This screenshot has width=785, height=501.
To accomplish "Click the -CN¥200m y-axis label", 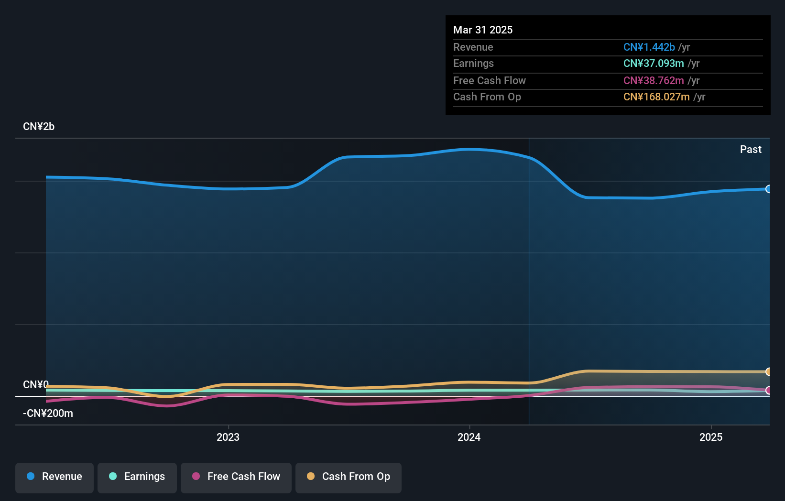I will [x=48, y=414].
